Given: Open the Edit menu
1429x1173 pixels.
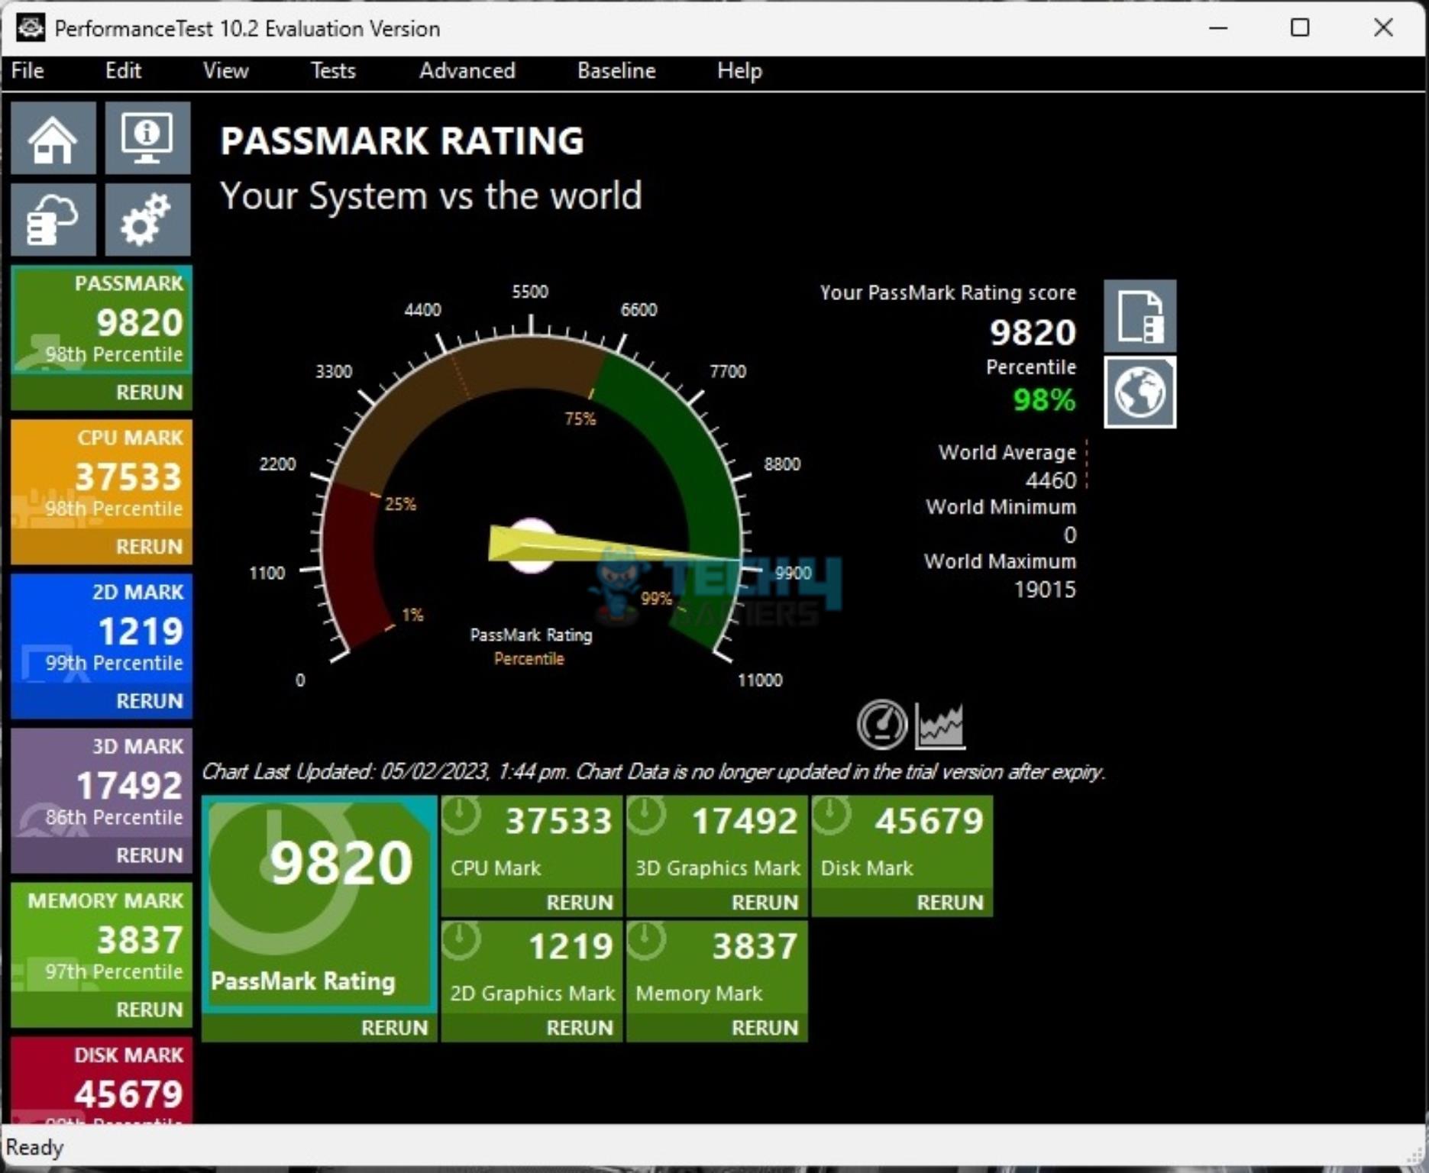Looking at the screenshot, I should pyautogui.click(x=123, y=71).
